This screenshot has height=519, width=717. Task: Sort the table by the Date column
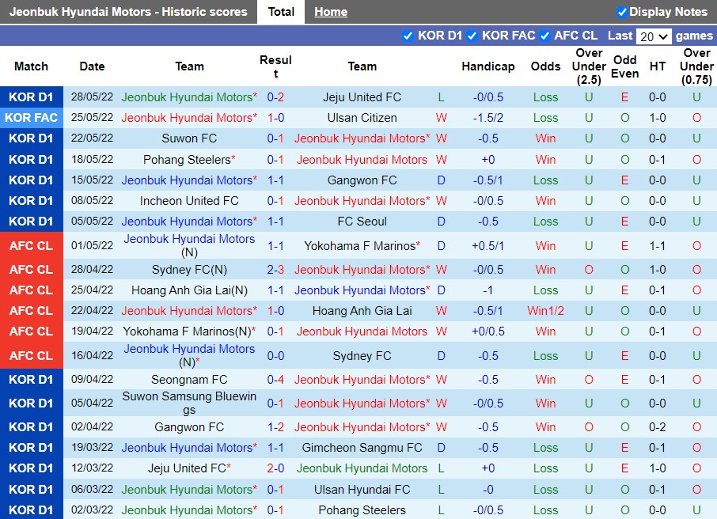point(92,66)
